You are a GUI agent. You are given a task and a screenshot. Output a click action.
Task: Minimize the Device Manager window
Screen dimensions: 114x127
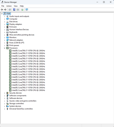(97, 2)
